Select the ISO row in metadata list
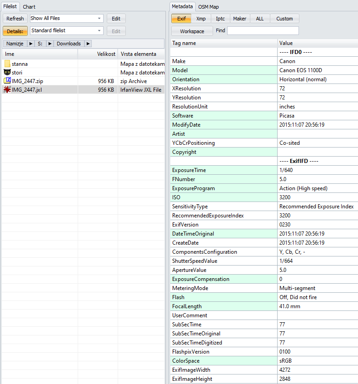Image resolution: width=358 pixels, height=384 pixels. (x=224, y=197)
